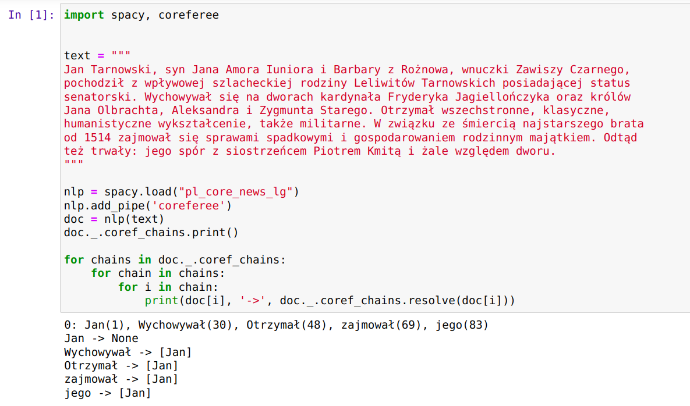Click output line starting with 0: Jan(1)
This screenshot has height=406, width=690.
[277, 325]
